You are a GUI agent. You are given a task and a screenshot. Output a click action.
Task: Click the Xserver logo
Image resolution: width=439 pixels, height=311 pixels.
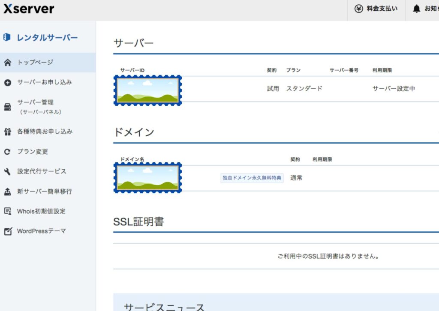pos(29,9)
